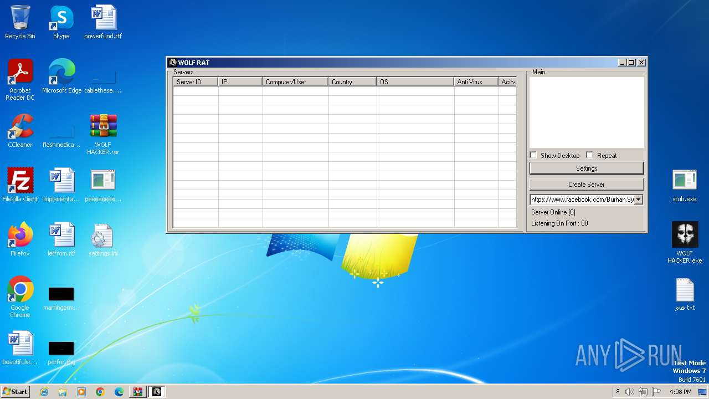
Task: Click the volume speaker tray icon
Action: [x=630, y=392]
